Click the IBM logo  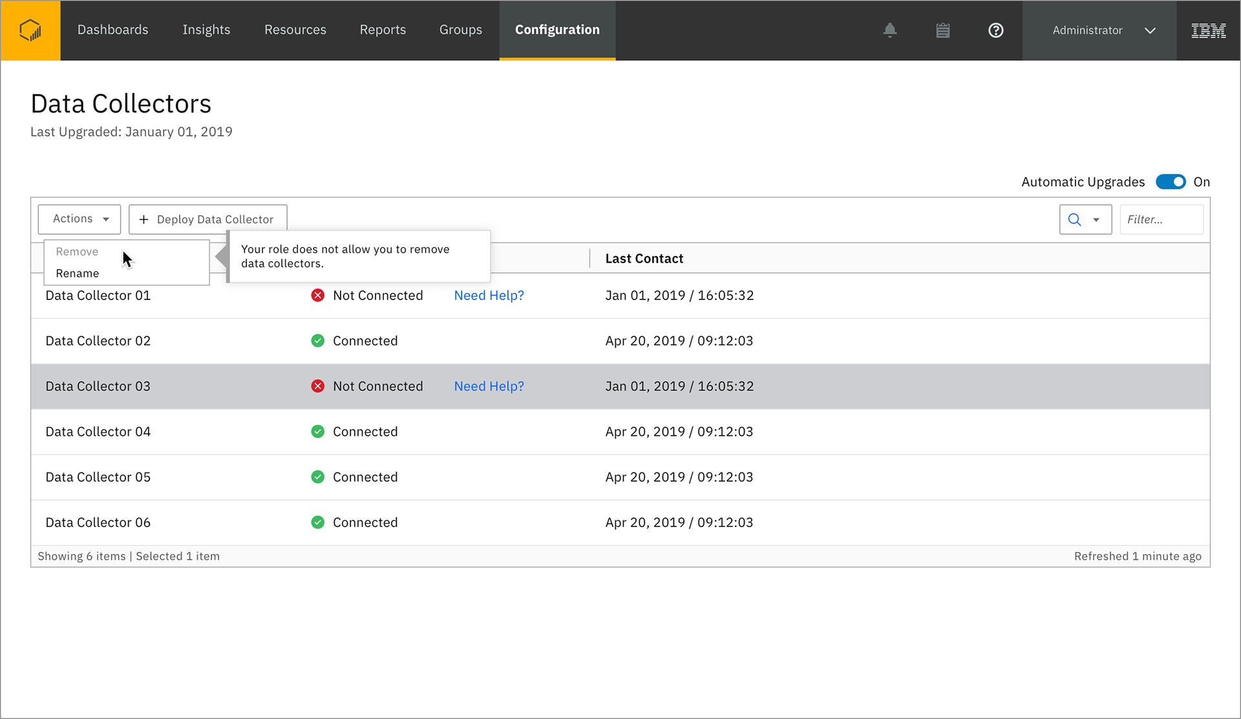click(1208, 30)
